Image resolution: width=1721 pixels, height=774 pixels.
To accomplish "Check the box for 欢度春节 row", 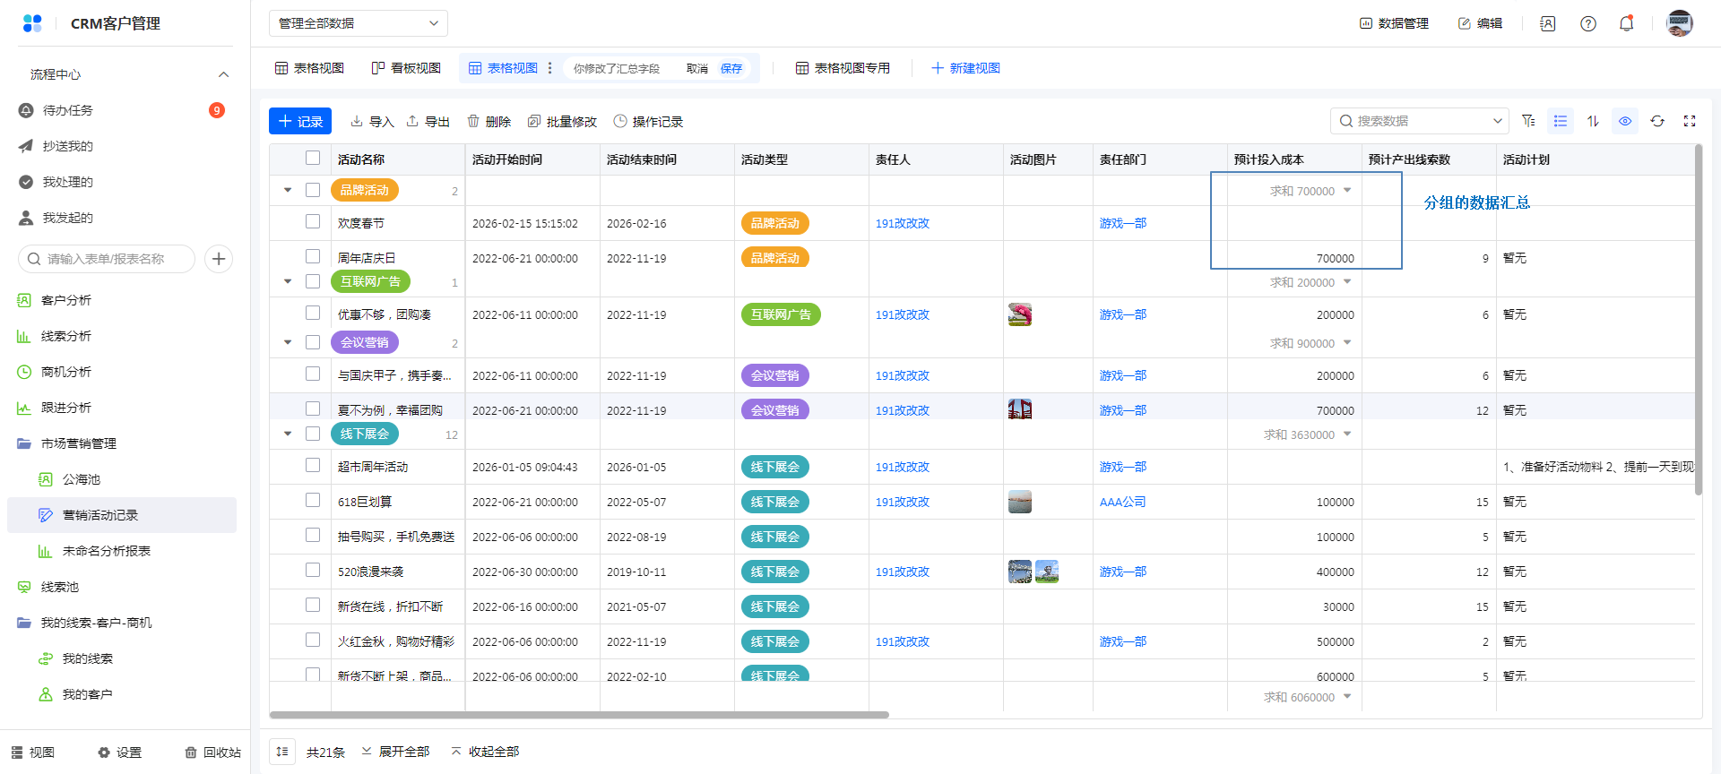I will coord(313,221).
